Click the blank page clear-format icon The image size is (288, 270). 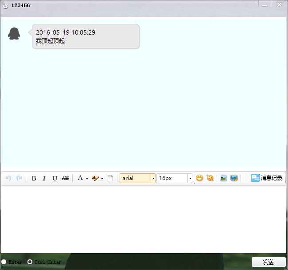(x=110, y=178)
